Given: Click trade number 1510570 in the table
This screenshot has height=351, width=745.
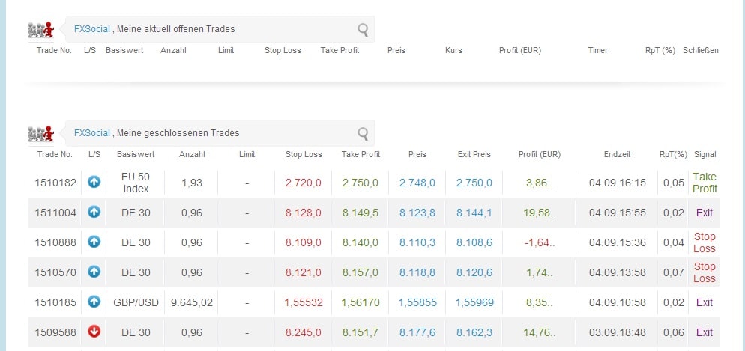Looking at the screenshot, I should (x=55, y=272).
